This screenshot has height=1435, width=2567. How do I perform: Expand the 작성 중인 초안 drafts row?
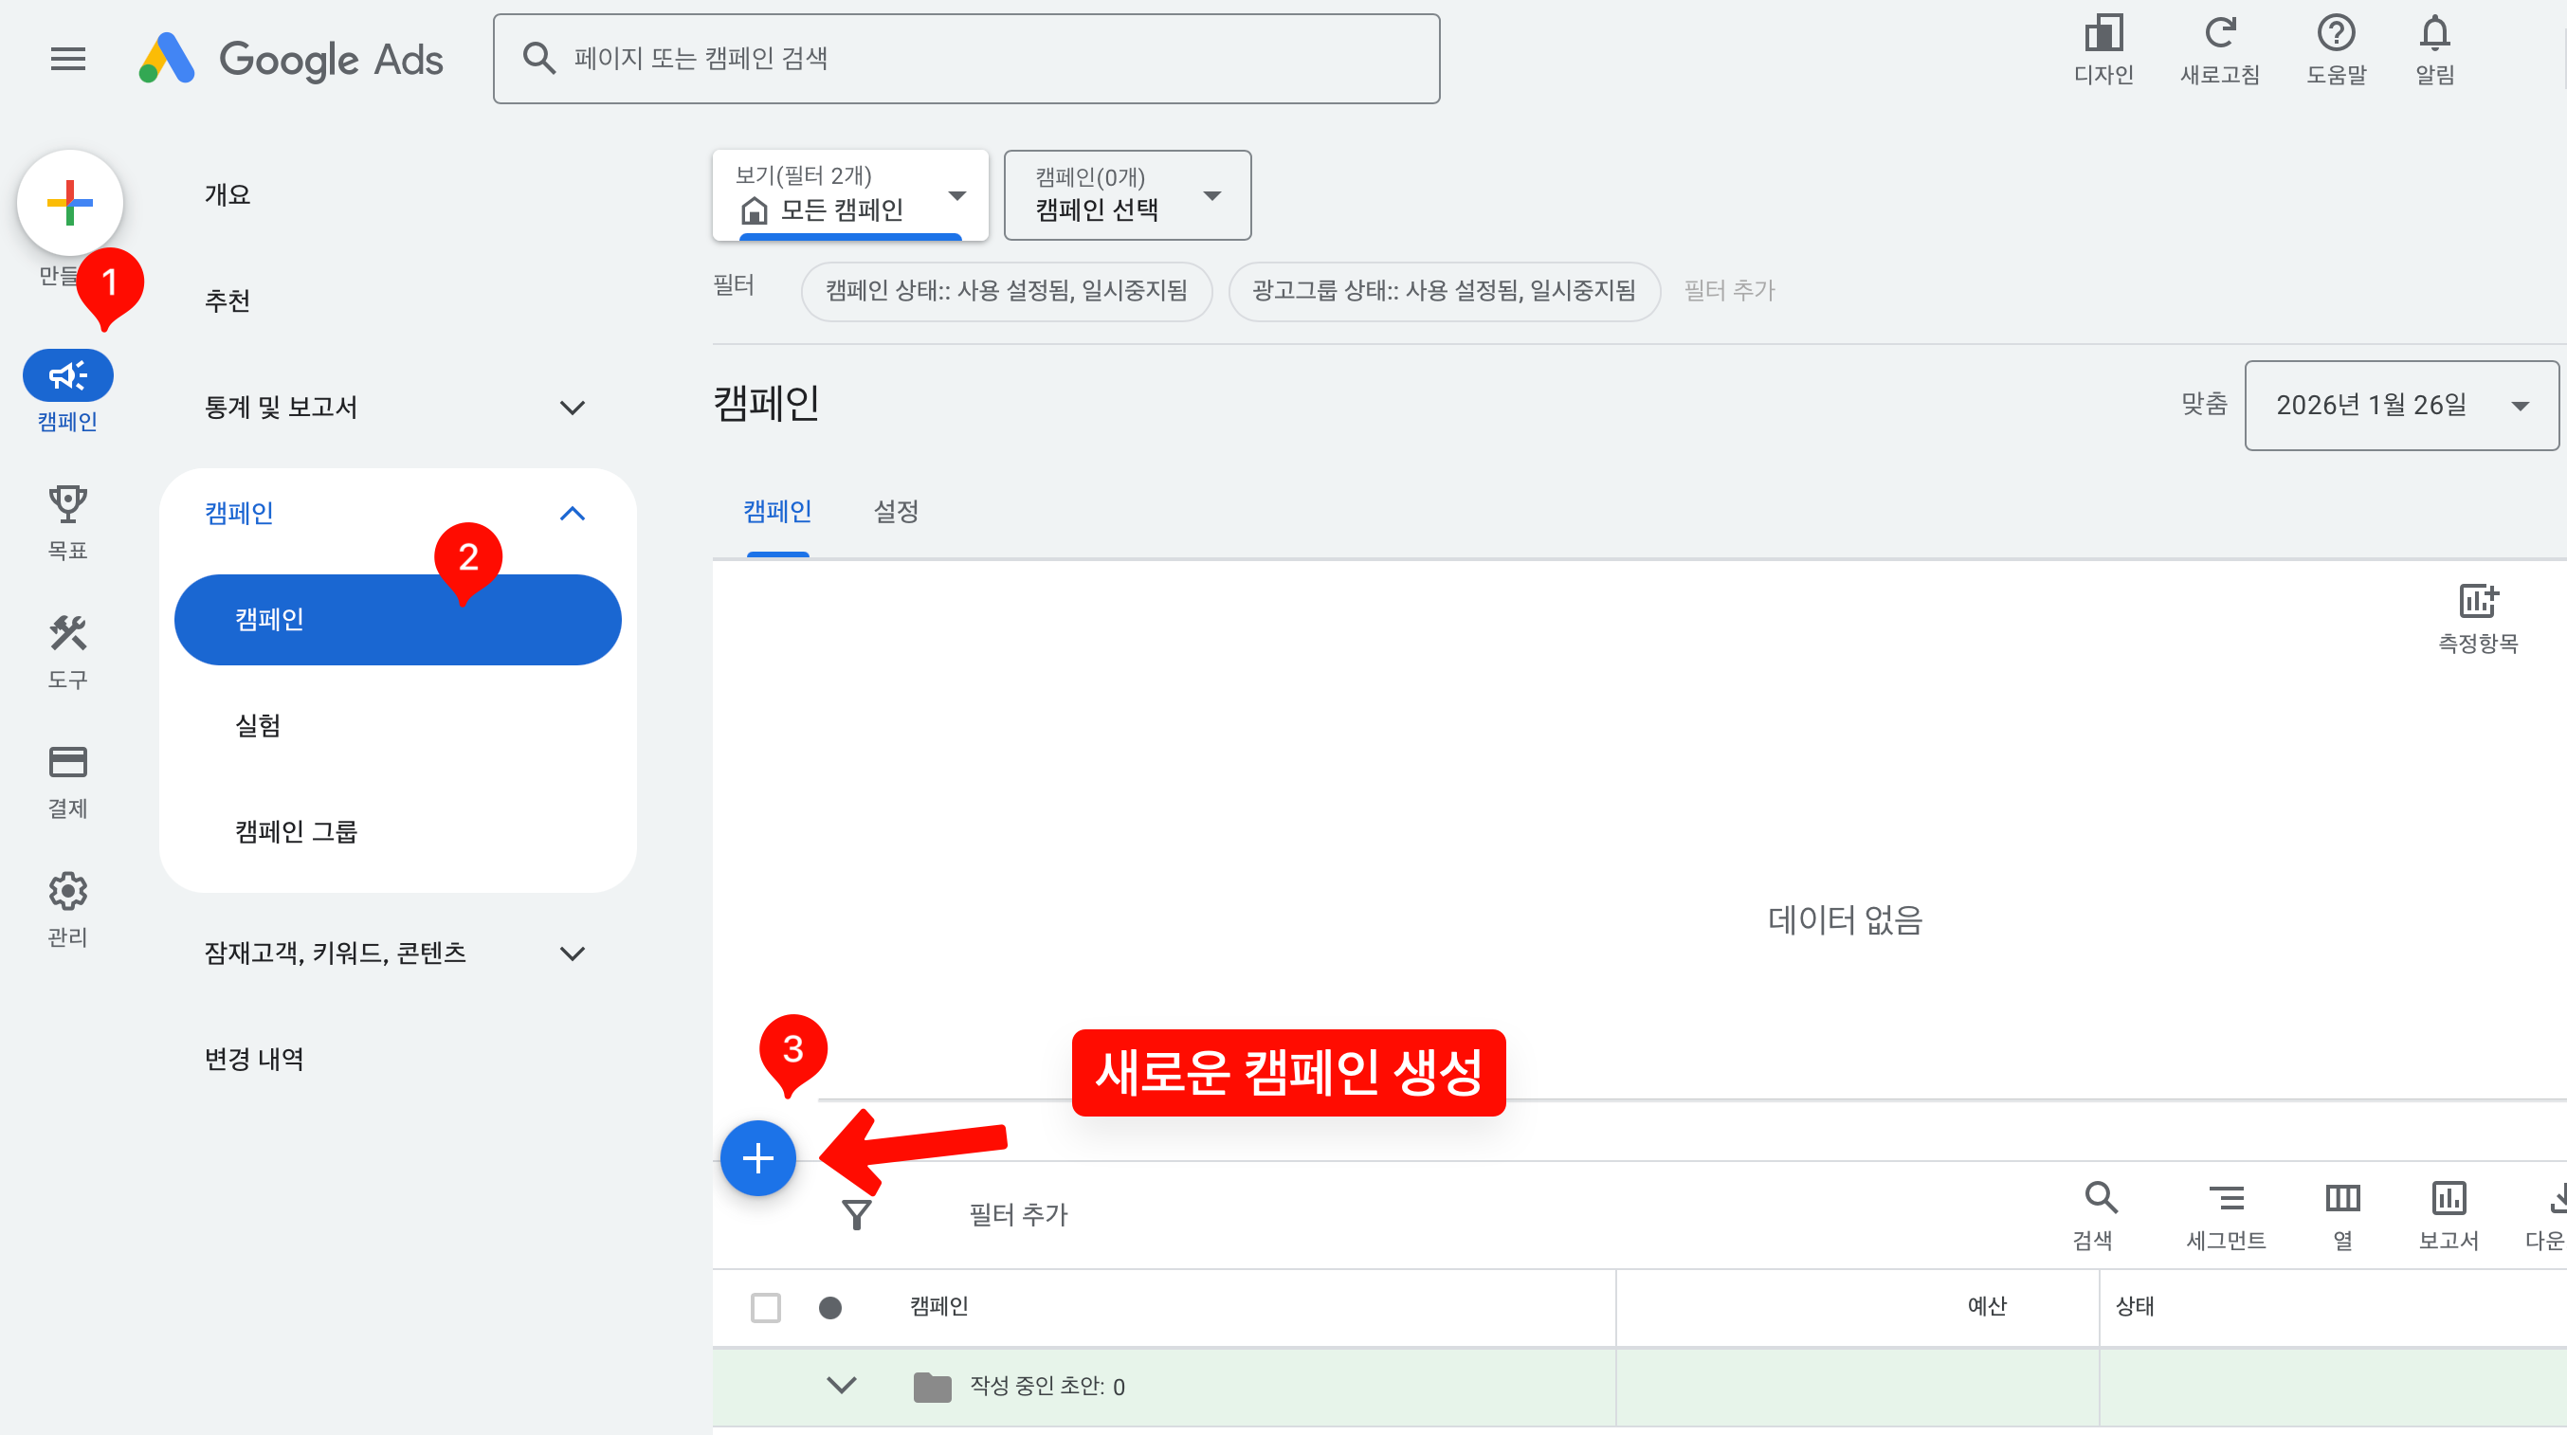click(842, 1385)
